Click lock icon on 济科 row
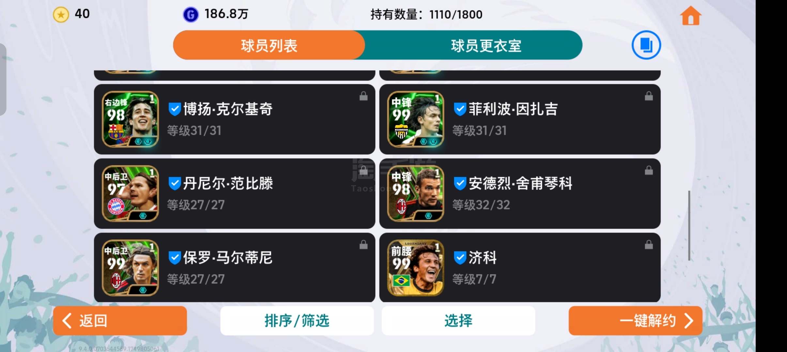Viewport: 787px width, 352px height. [649, 245]
